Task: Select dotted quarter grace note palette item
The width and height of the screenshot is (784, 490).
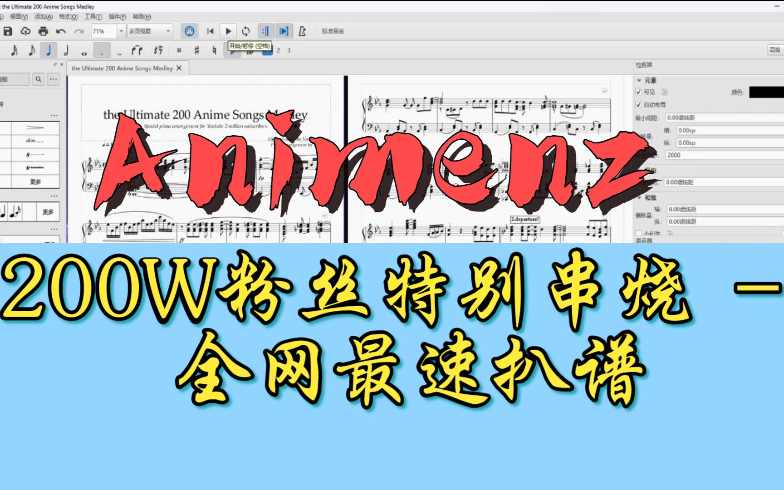Action: click(15, 212)
